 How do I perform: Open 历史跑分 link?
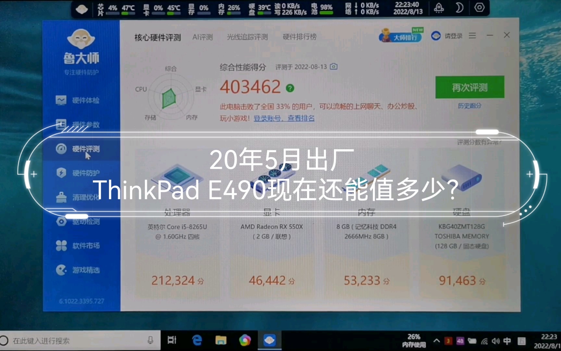(x=469, y=106)
